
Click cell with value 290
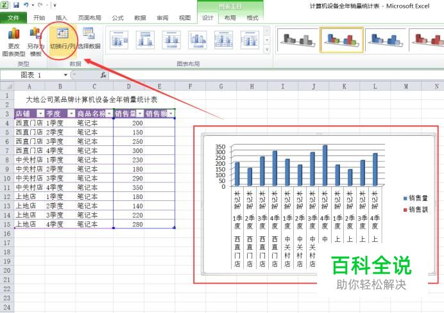(x=128, y=178)
